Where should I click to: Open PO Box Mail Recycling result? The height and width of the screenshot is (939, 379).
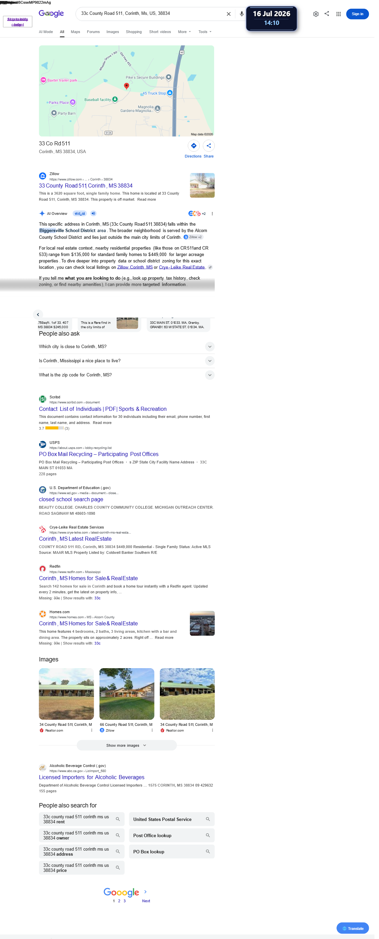[99, 454]
